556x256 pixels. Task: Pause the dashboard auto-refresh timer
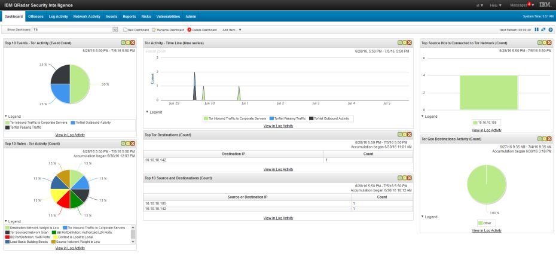coord(537,29)
